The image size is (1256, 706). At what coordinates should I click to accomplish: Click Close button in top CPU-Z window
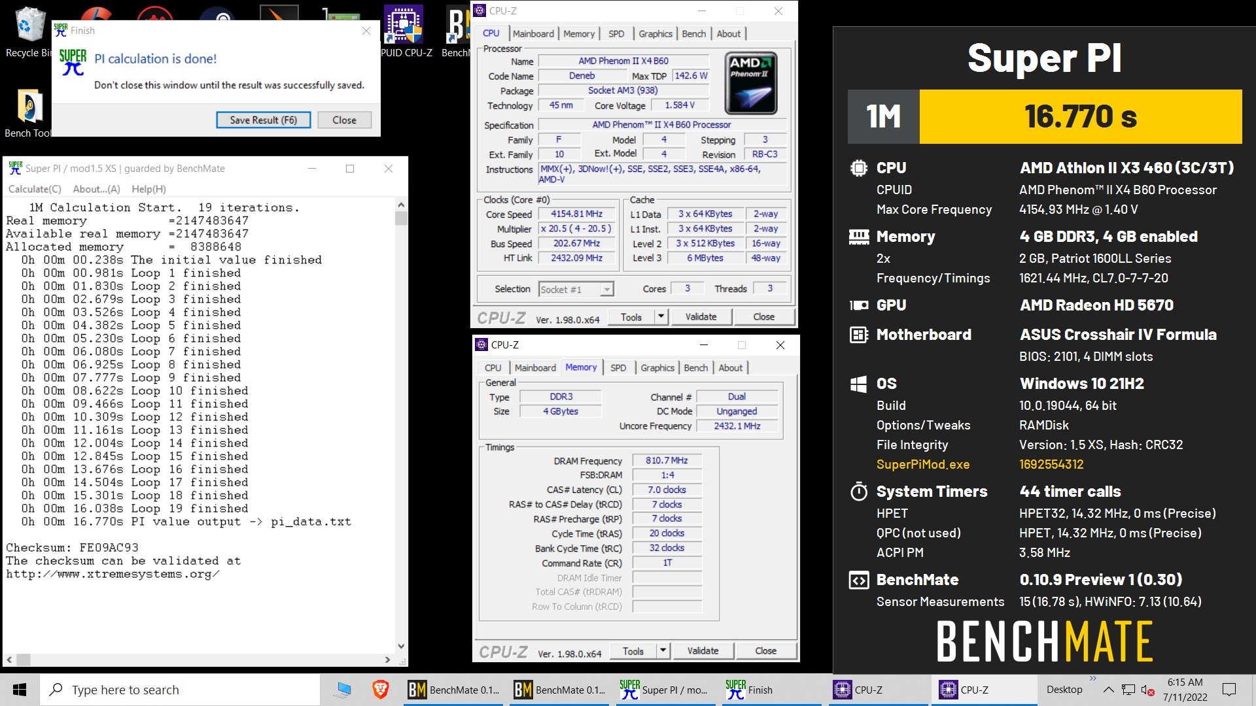tap(763, 317)
